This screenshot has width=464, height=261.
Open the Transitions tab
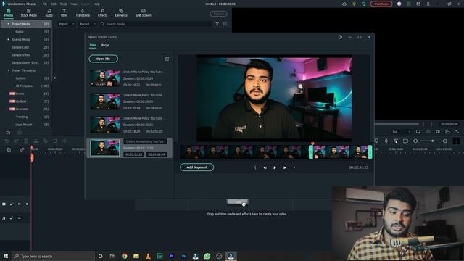coord(83,13)
